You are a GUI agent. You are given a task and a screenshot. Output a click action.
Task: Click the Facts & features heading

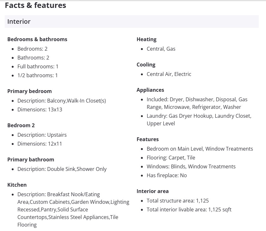tap(35, 5)
